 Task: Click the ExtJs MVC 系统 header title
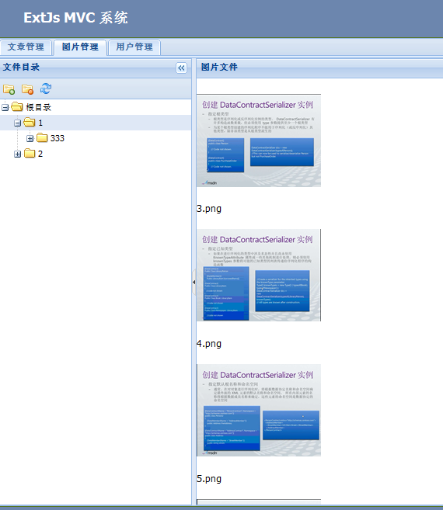click(75, 18)
